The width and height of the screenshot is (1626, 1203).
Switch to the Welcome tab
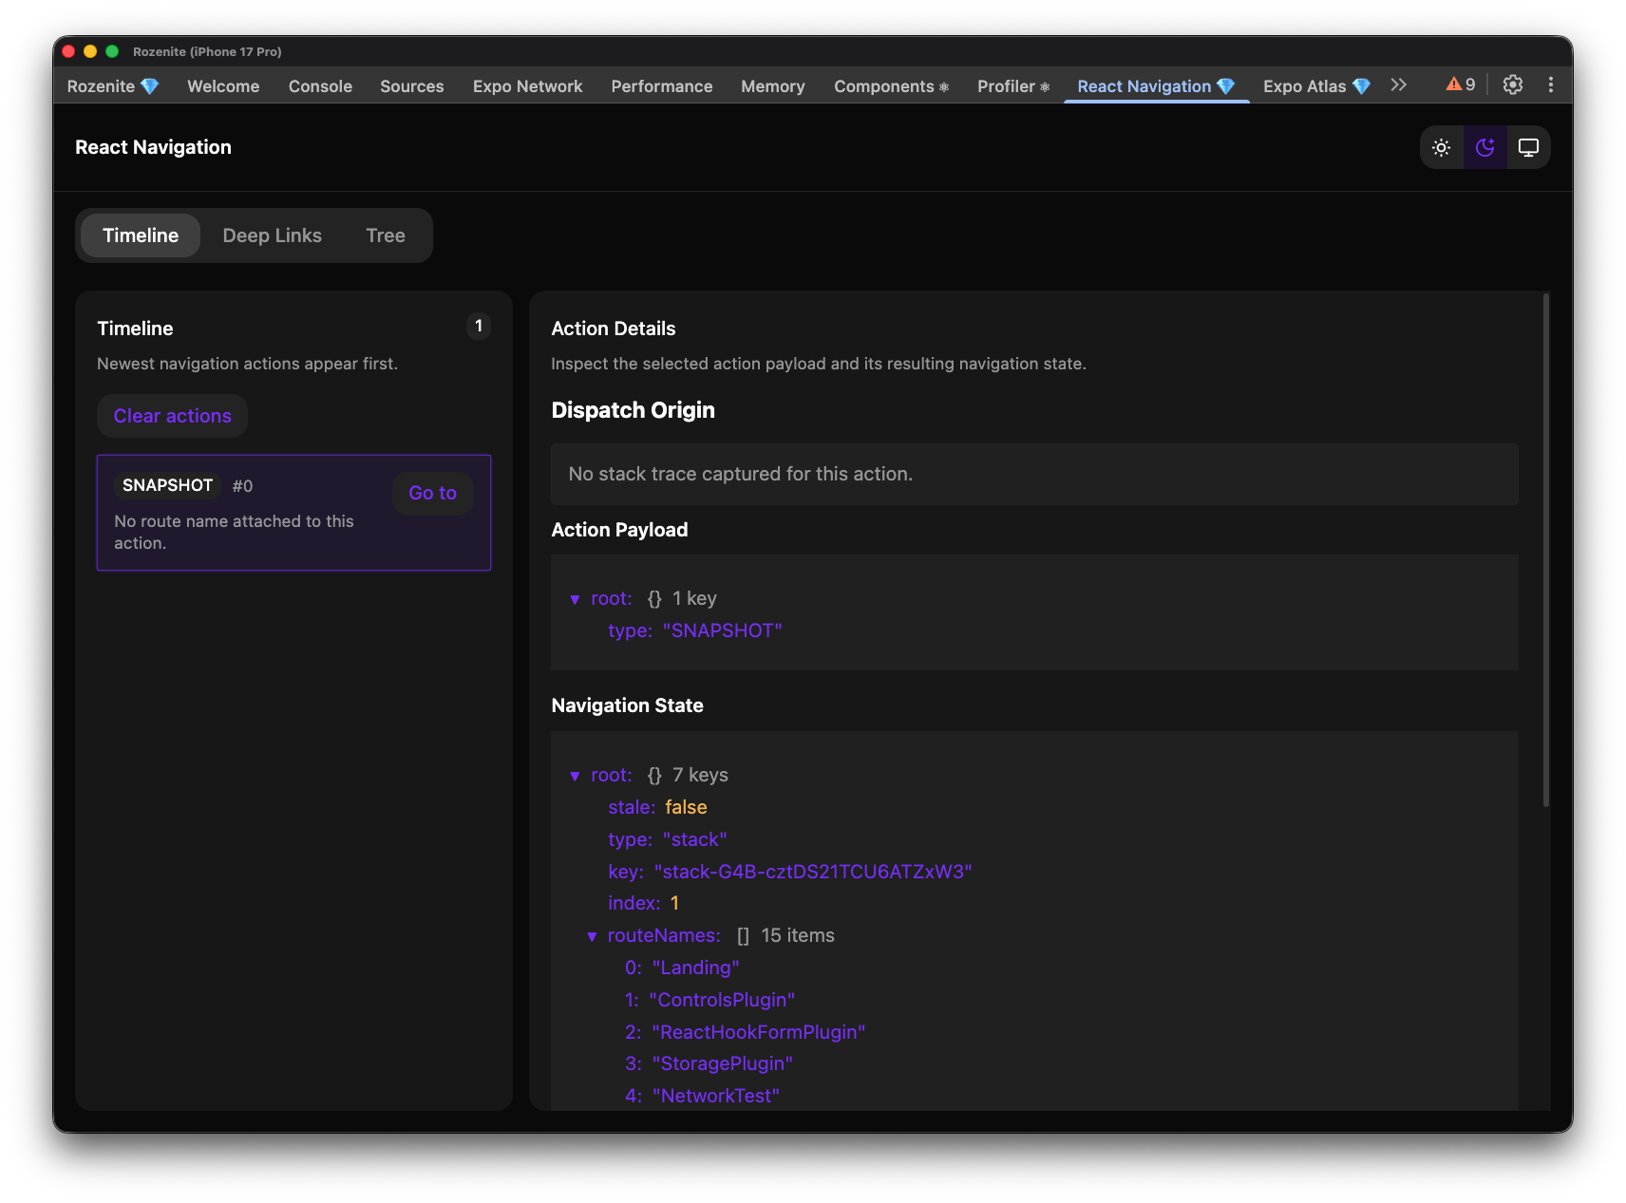pyautogui.click(x=223, y=86)
